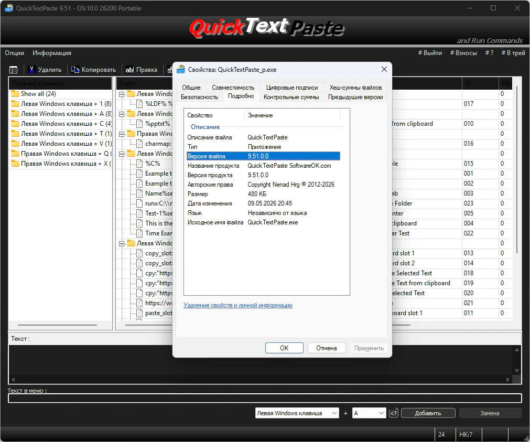
Task: Click the properties dialog title icon
Action: (x=181, y=69)
